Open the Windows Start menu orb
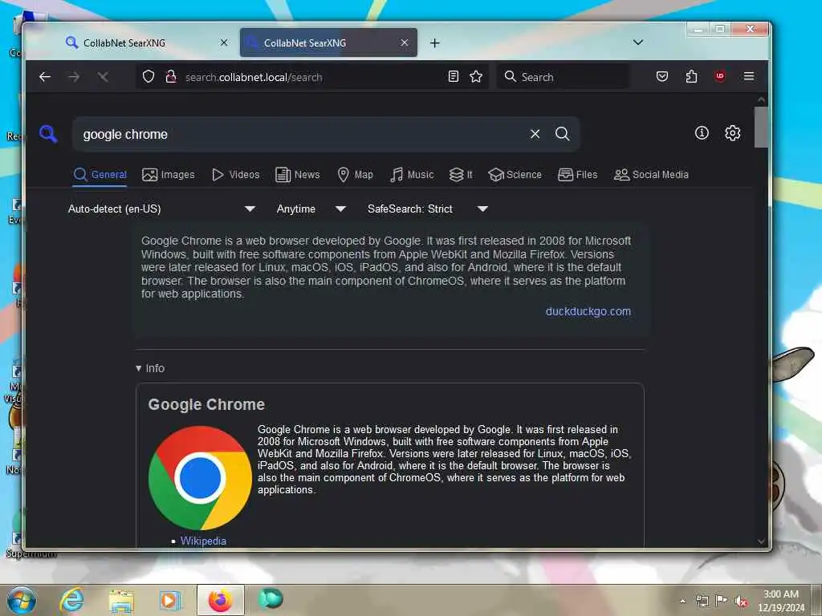 coord(22,600)
